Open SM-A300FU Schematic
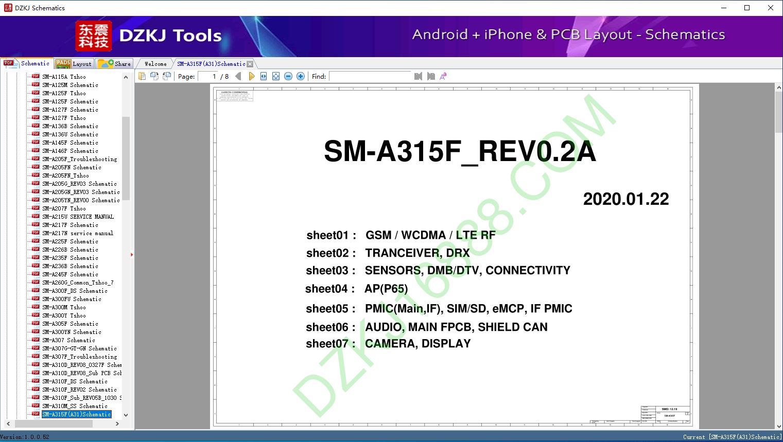The image size is (783, 442). (x=72, y=299)
